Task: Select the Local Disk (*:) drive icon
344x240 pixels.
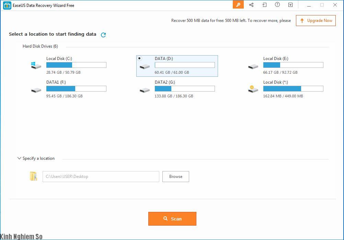Action: pos(253,89)
